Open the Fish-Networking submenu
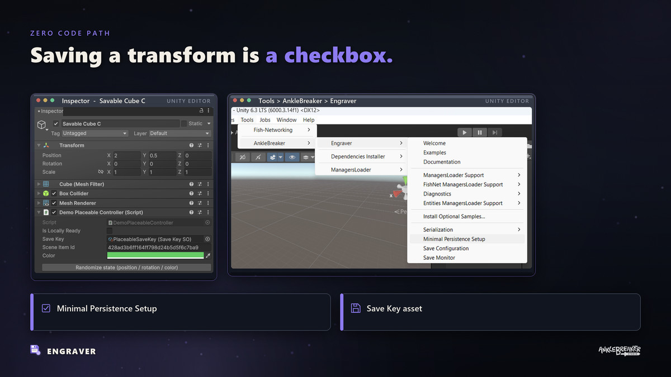The height and width of the screenshot is (377, 671). [277, 130]
